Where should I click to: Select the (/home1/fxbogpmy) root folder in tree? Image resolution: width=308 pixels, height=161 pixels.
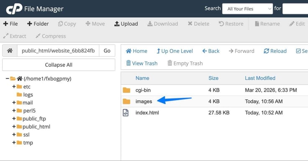[x=47, y=79]
